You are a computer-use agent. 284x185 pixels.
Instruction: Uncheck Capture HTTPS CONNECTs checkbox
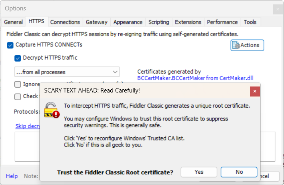(x=10, y=45)
